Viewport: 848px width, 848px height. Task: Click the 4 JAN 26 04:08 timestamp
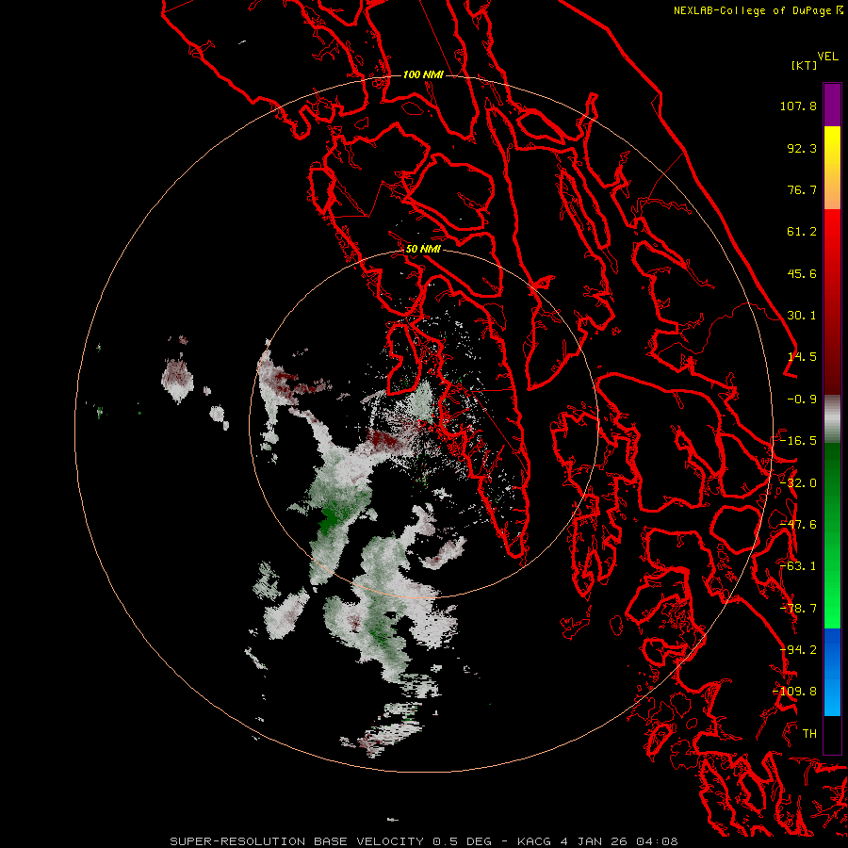pyautogui.click(x=620, y=841)
